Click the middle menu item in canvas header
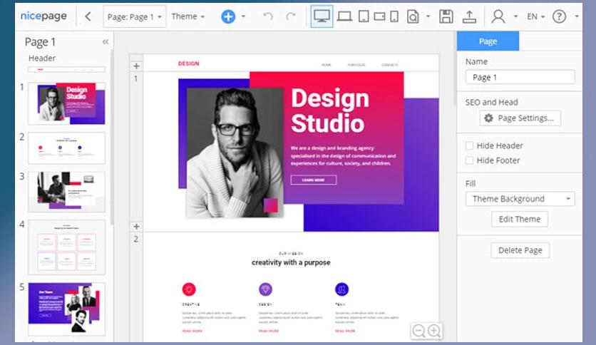This screenshot has height=345, width=596. (356, 65)
